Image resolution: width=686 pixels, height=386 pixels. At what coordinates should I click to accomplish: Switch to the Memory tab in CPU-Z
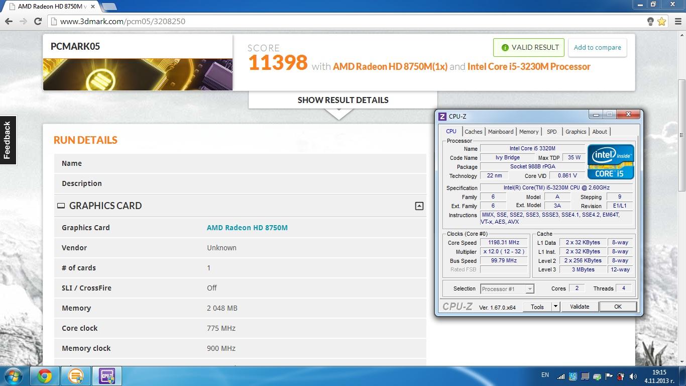tap(529, 132)
